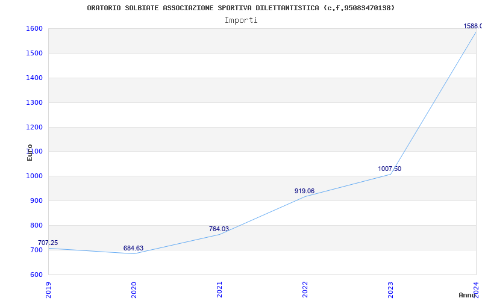Click the data label 1007.50
The width and height of the screenshot is (482, 301).
click(389, 169)
